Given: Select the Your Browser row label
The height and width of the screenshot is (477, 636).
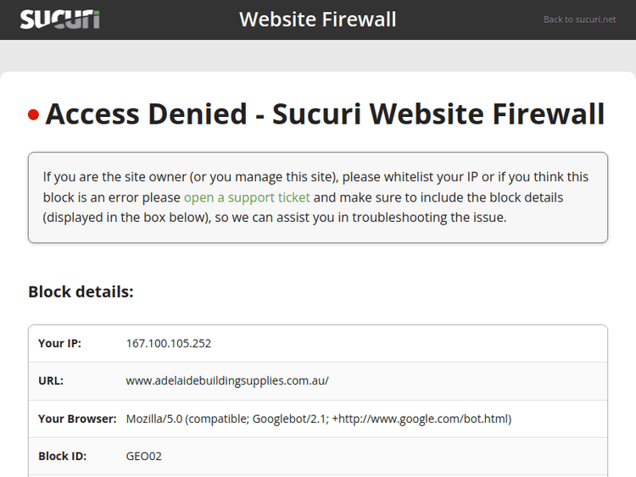Looking at the screenshot, I should 77,419.
